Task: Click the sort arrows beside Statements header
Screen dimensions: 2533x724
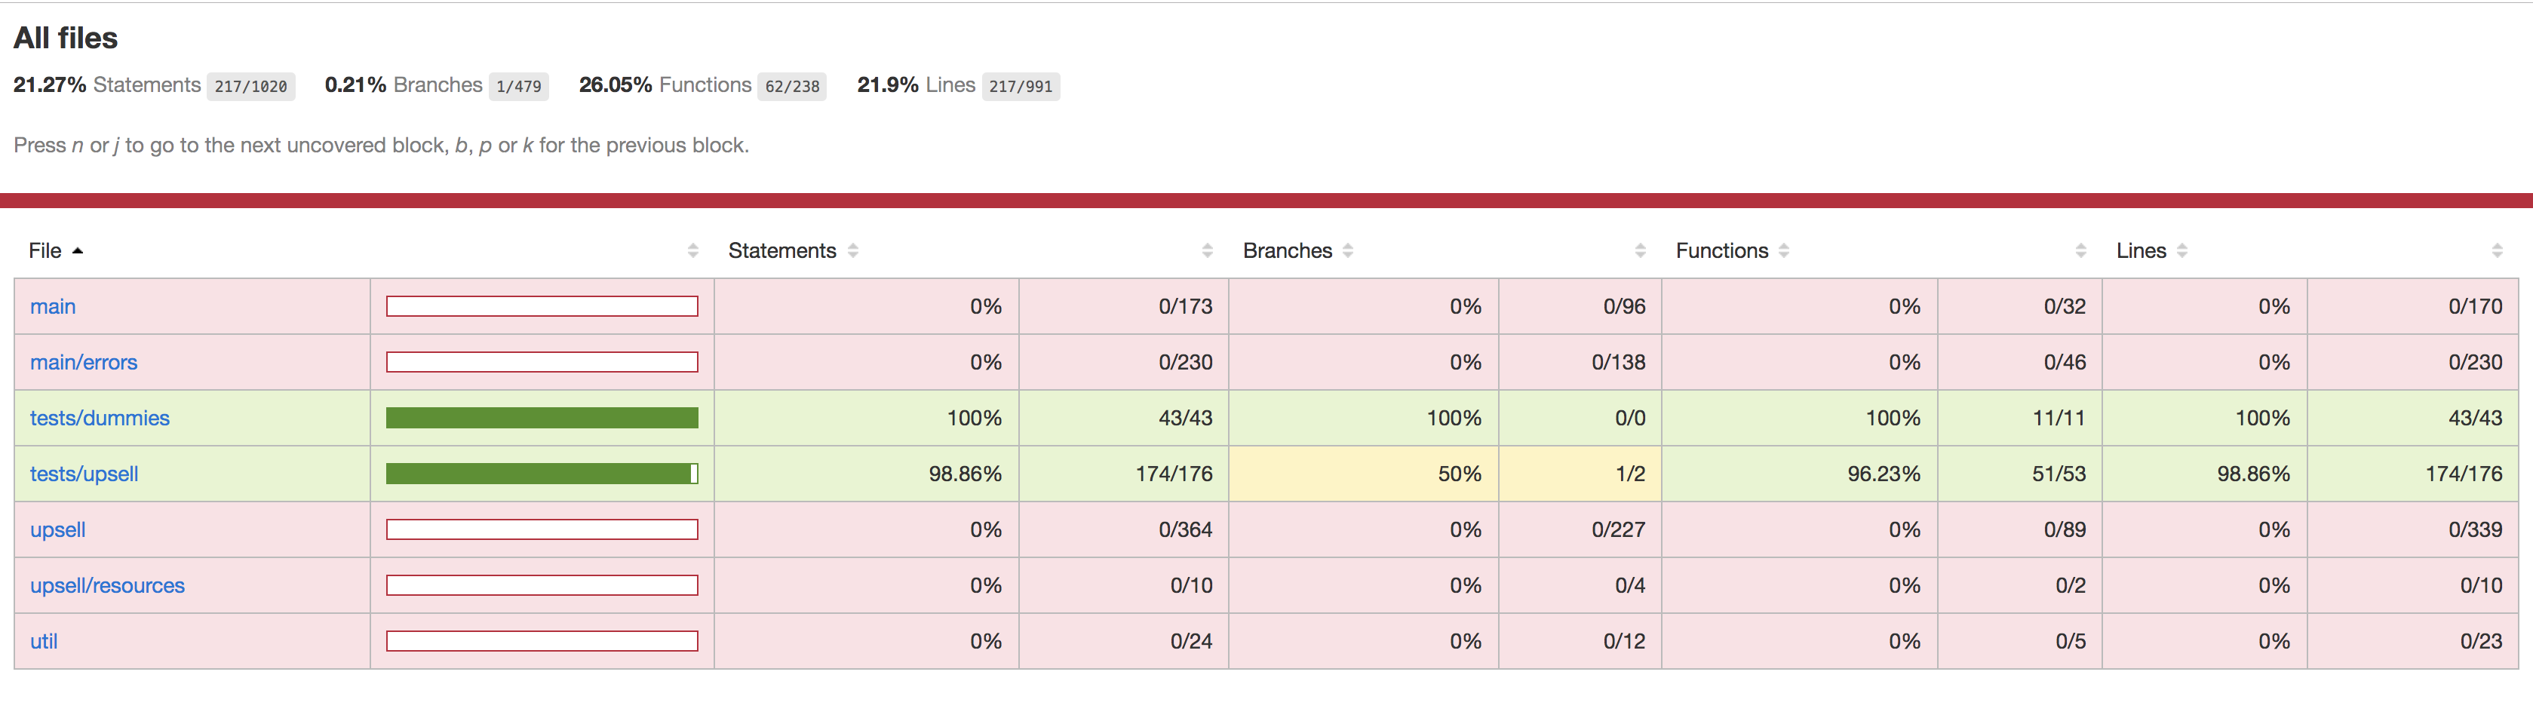Action: click(x=852, y=251)
